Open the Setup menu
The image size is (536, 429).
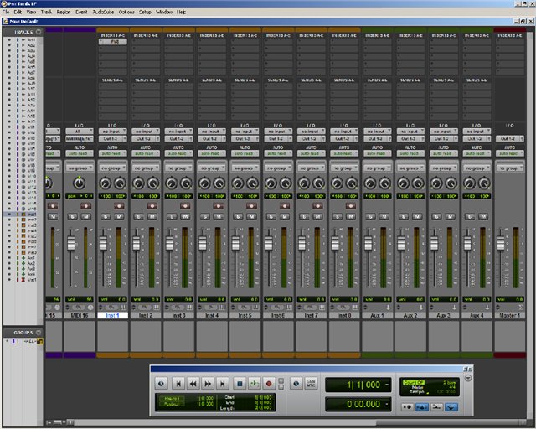[146, 13]
